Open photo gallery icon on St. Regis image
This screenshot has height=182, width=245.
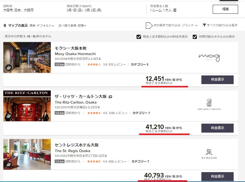[9, 164]
